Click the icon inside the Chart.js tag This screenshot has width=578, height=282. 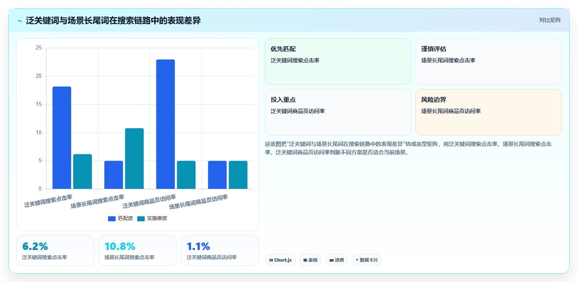(x=271, y=260)
